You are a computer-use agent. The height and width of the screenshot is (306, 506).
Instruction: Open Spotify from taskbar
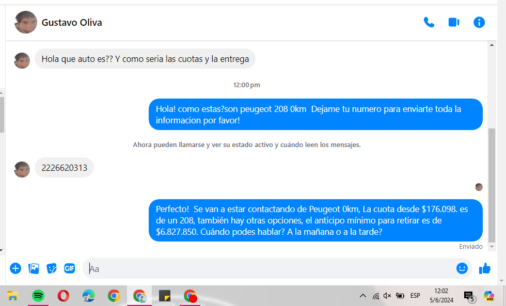(38, 296)
